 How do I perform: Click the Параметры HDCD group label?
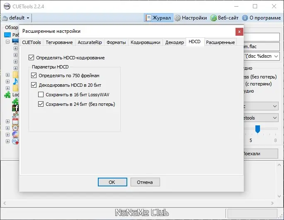click(x=50, y=67)
